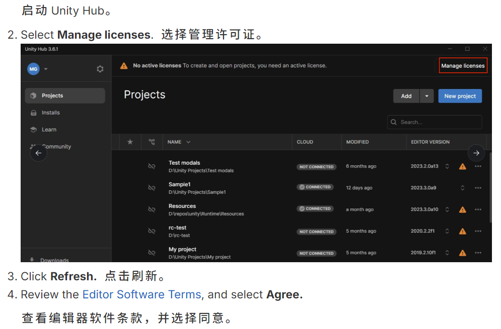
Task: Click warning triangle on My project row
Action: (462, 253)
